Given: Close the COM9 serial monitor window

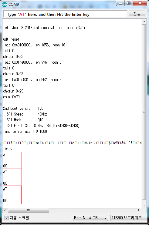Looking at the screenshot, I should point(140,3).
